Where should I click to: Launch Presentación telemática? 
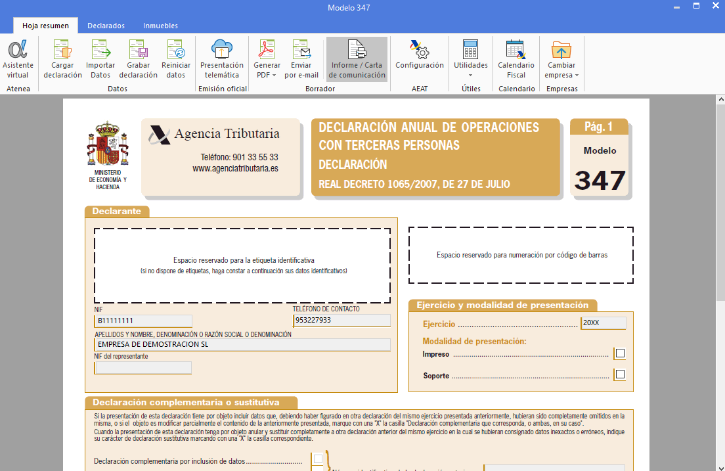coord(221,59)
